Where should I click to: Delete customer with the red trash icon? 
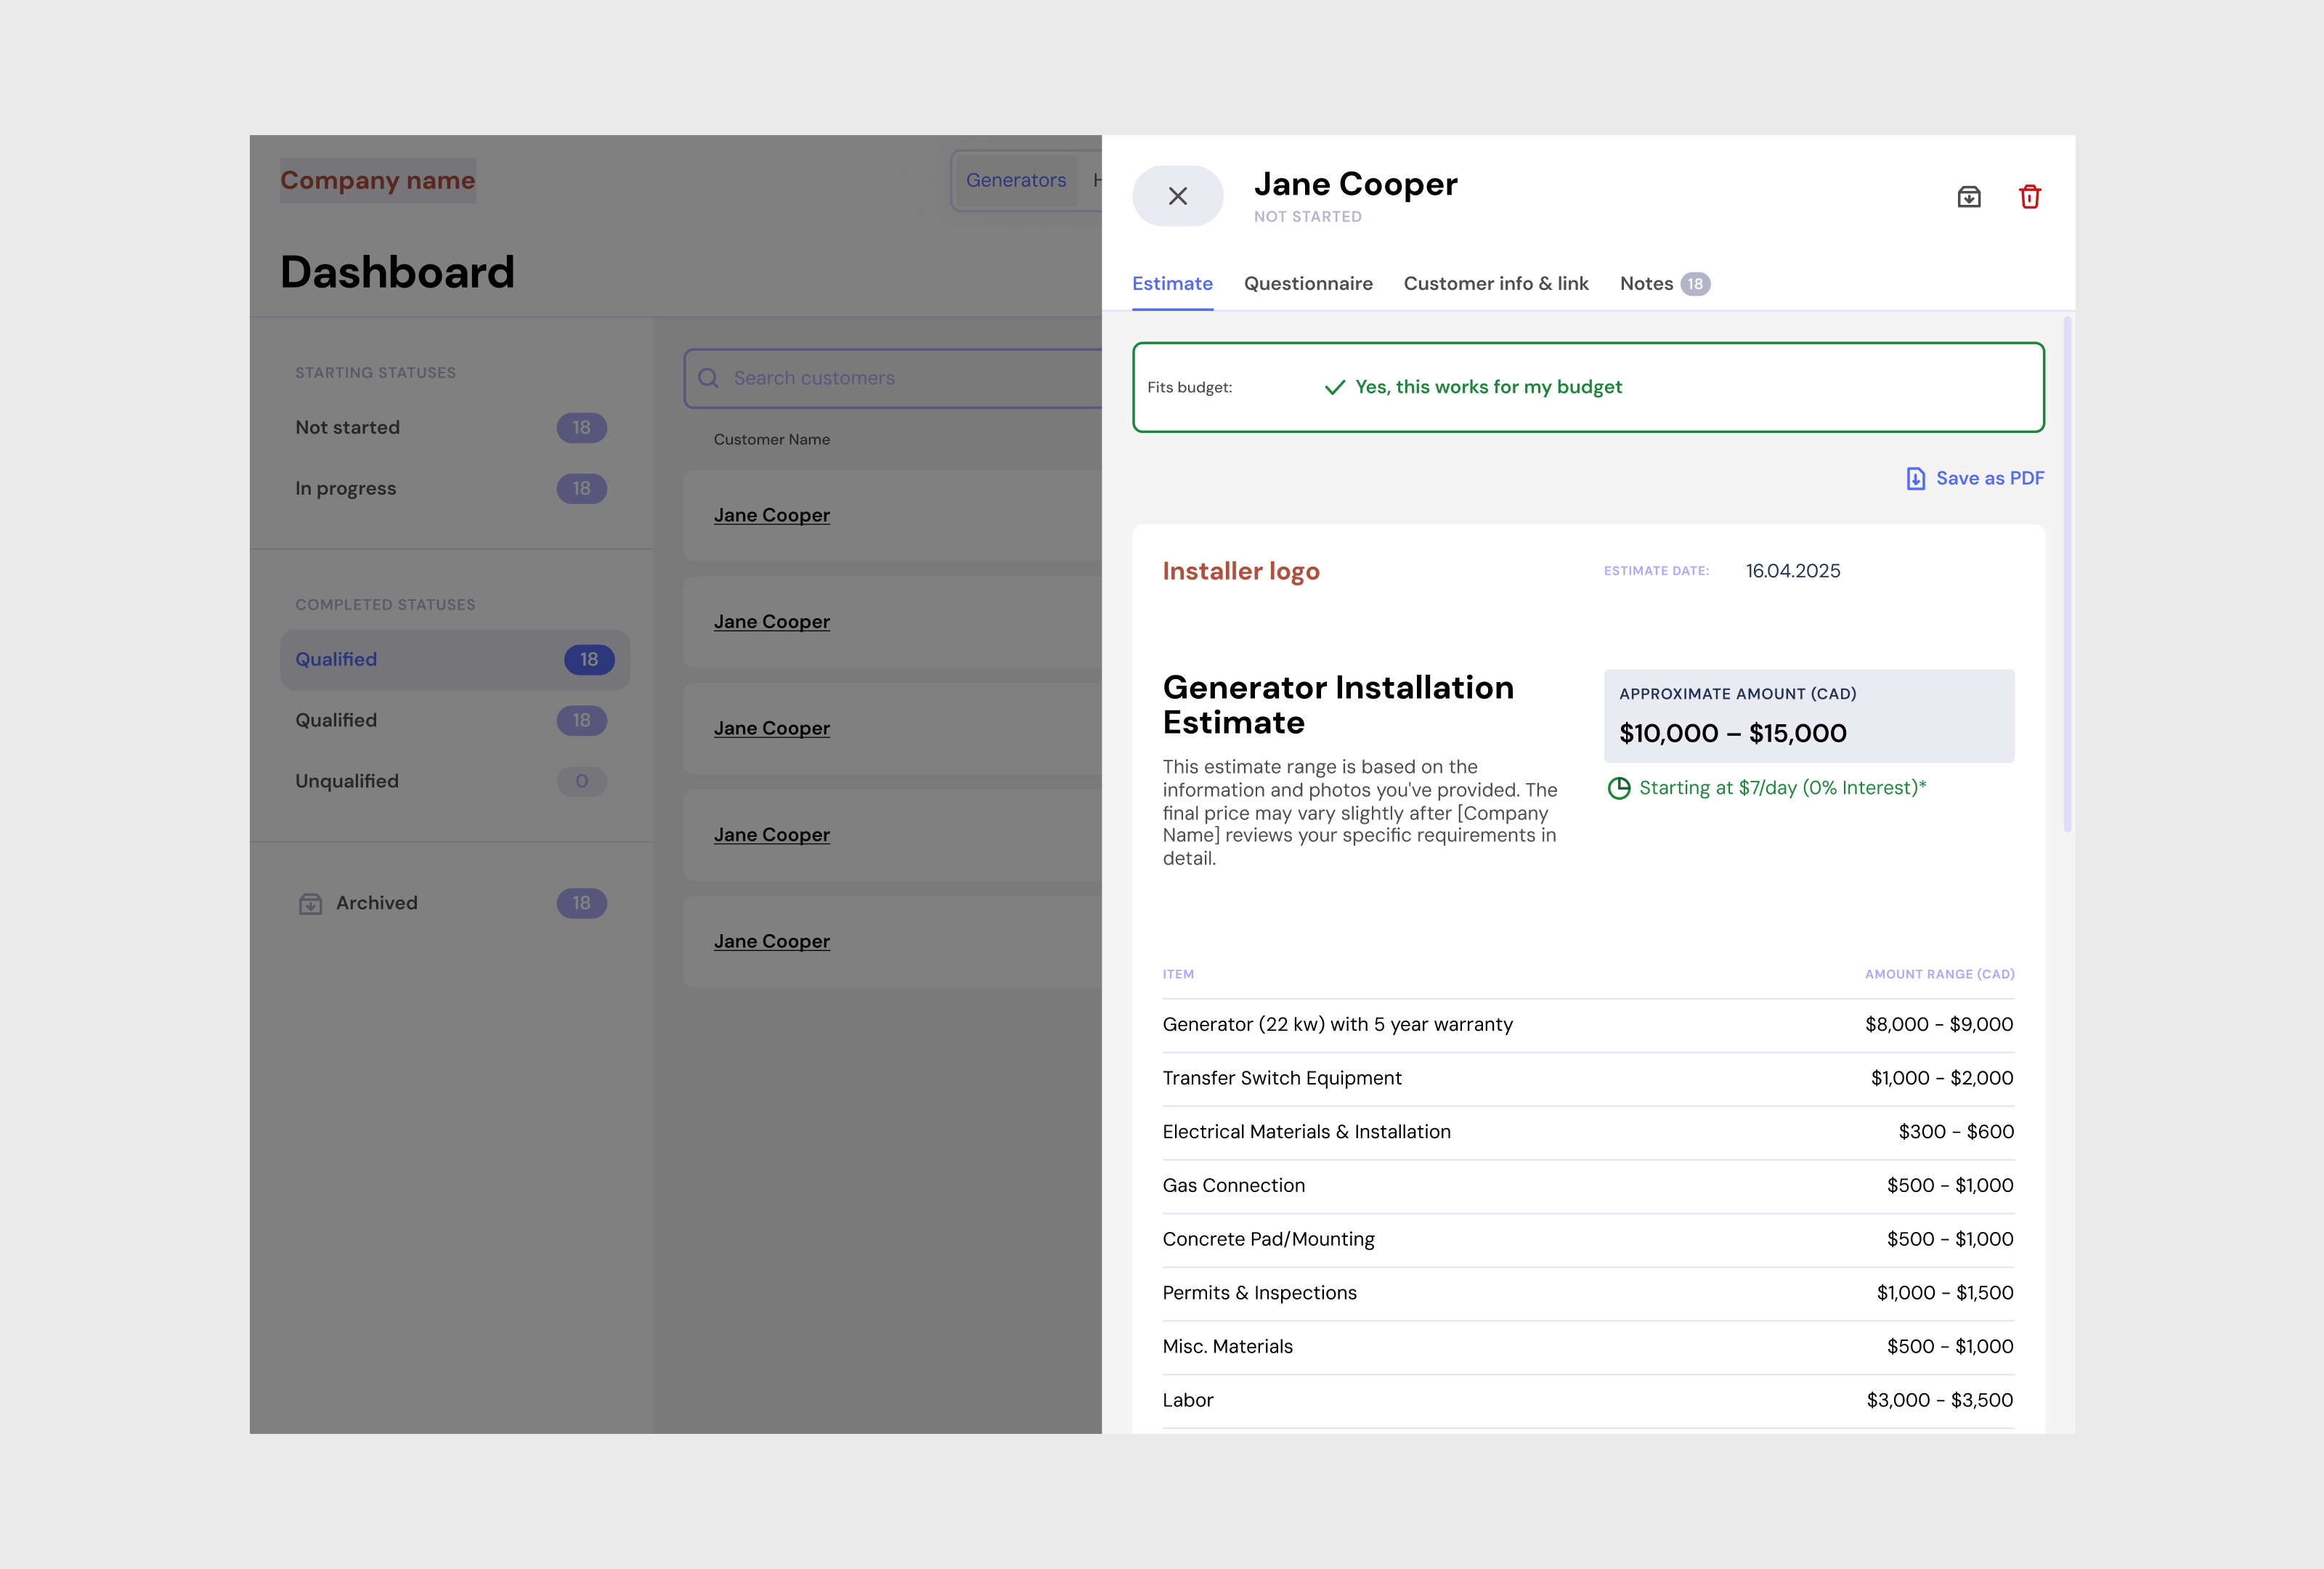click(2029, 197)
